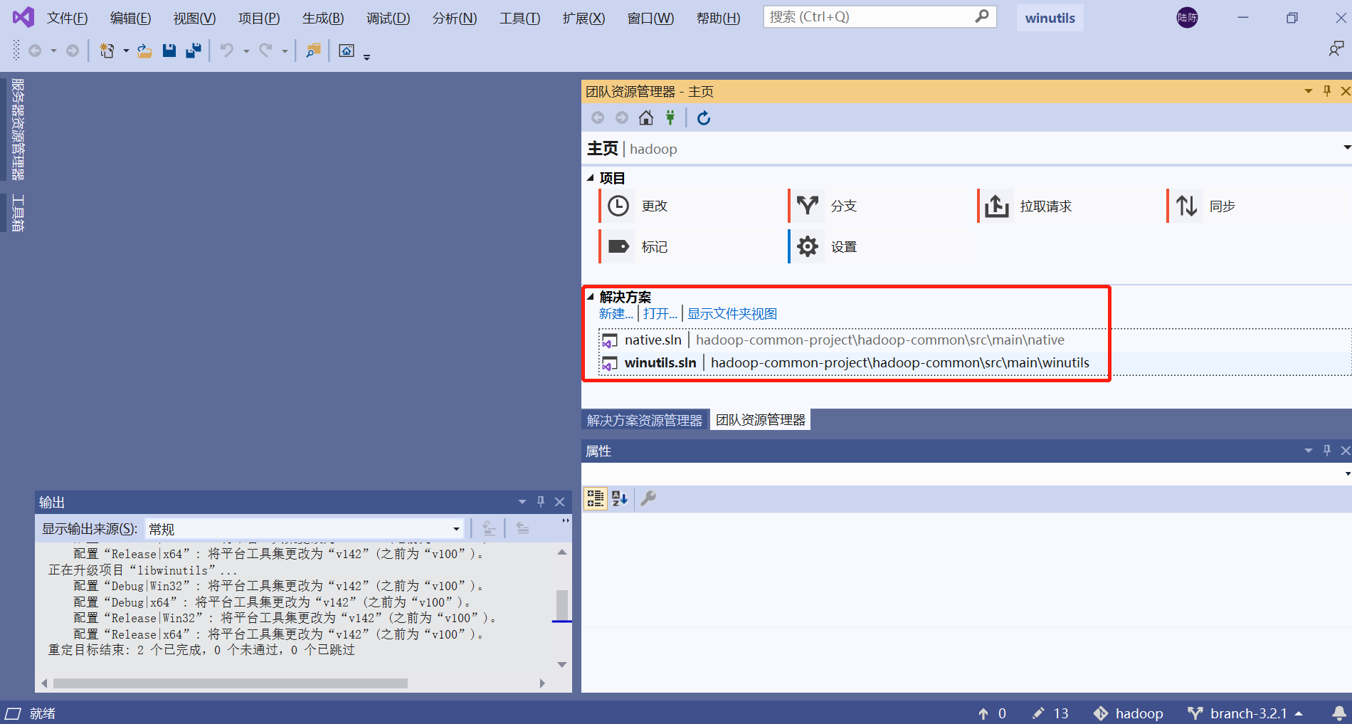
Task: Close the Output panel
Action: tap(560, 502)
